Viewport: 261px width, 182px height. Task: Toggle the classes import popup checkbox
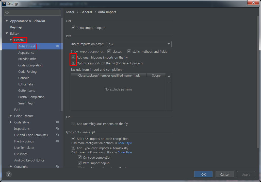[109, 51]
